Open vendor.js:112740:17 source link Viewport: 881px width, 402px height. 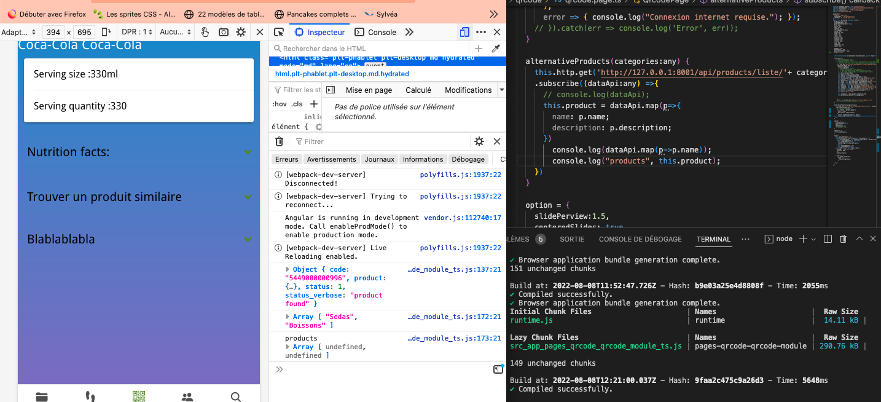tap(463, 218)
